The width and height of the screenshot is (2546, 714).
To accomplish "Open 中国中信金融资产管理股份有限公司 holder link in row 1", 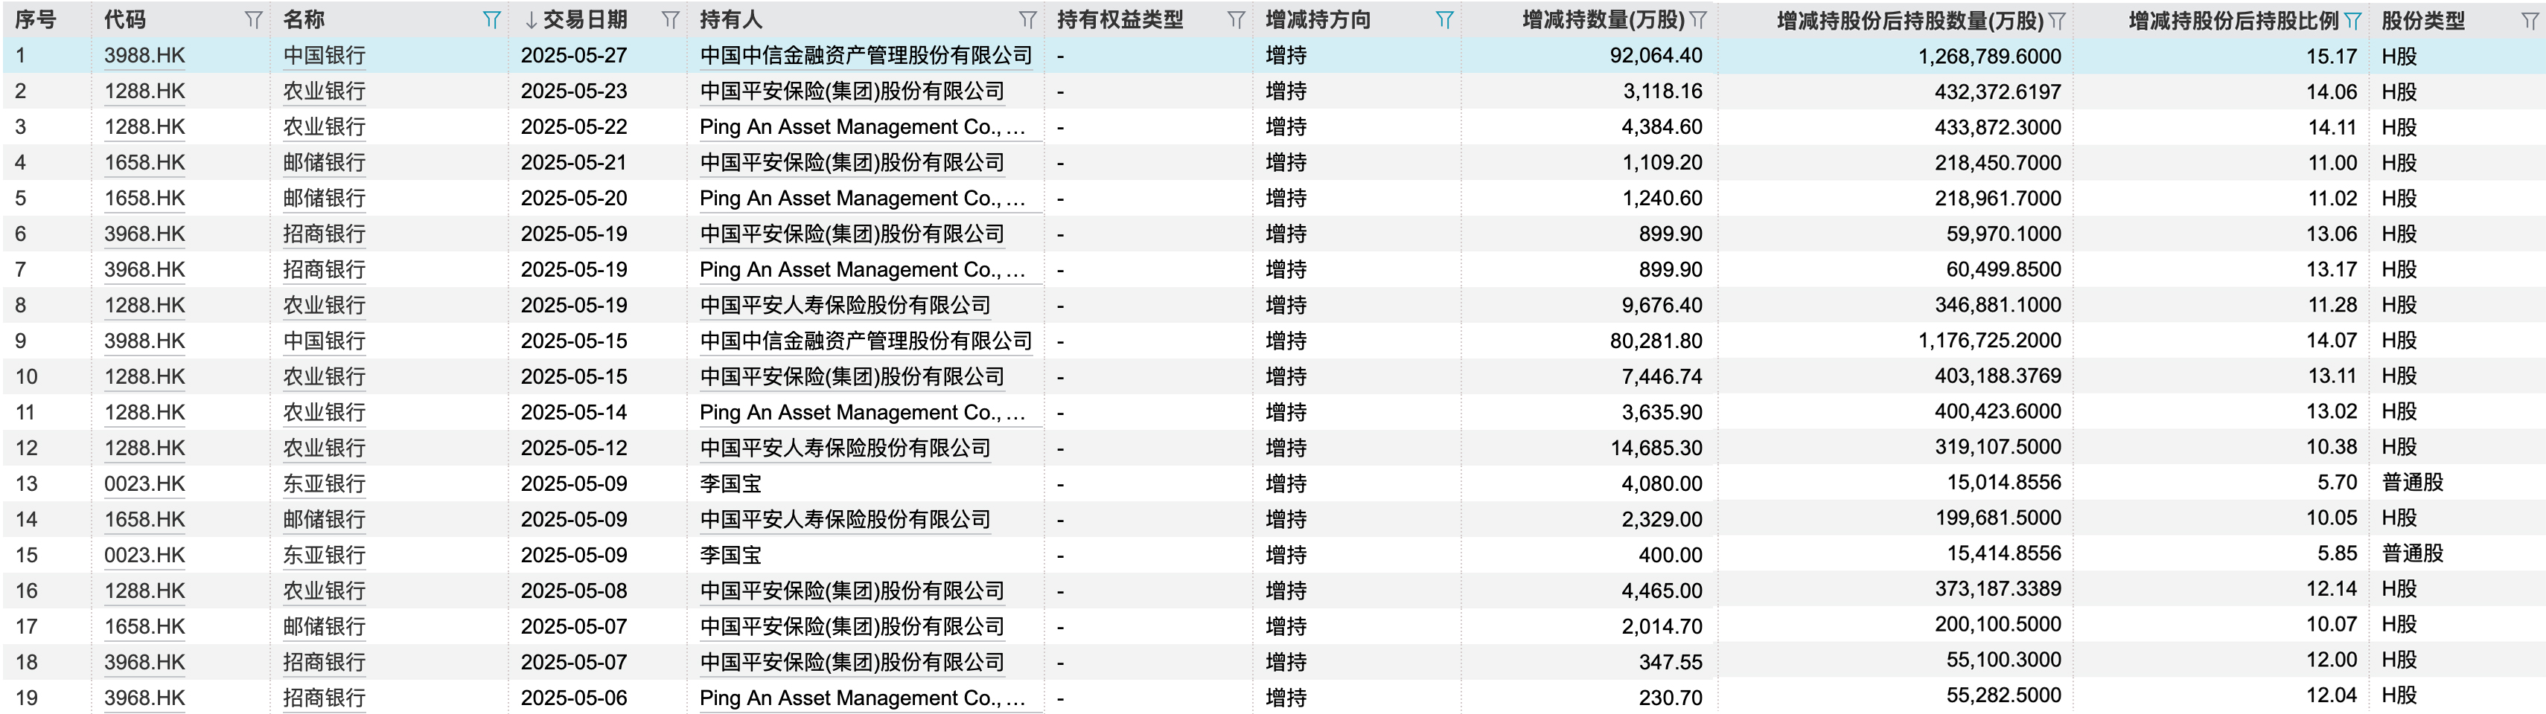I will pyautogui.click(x=866, y=55).
